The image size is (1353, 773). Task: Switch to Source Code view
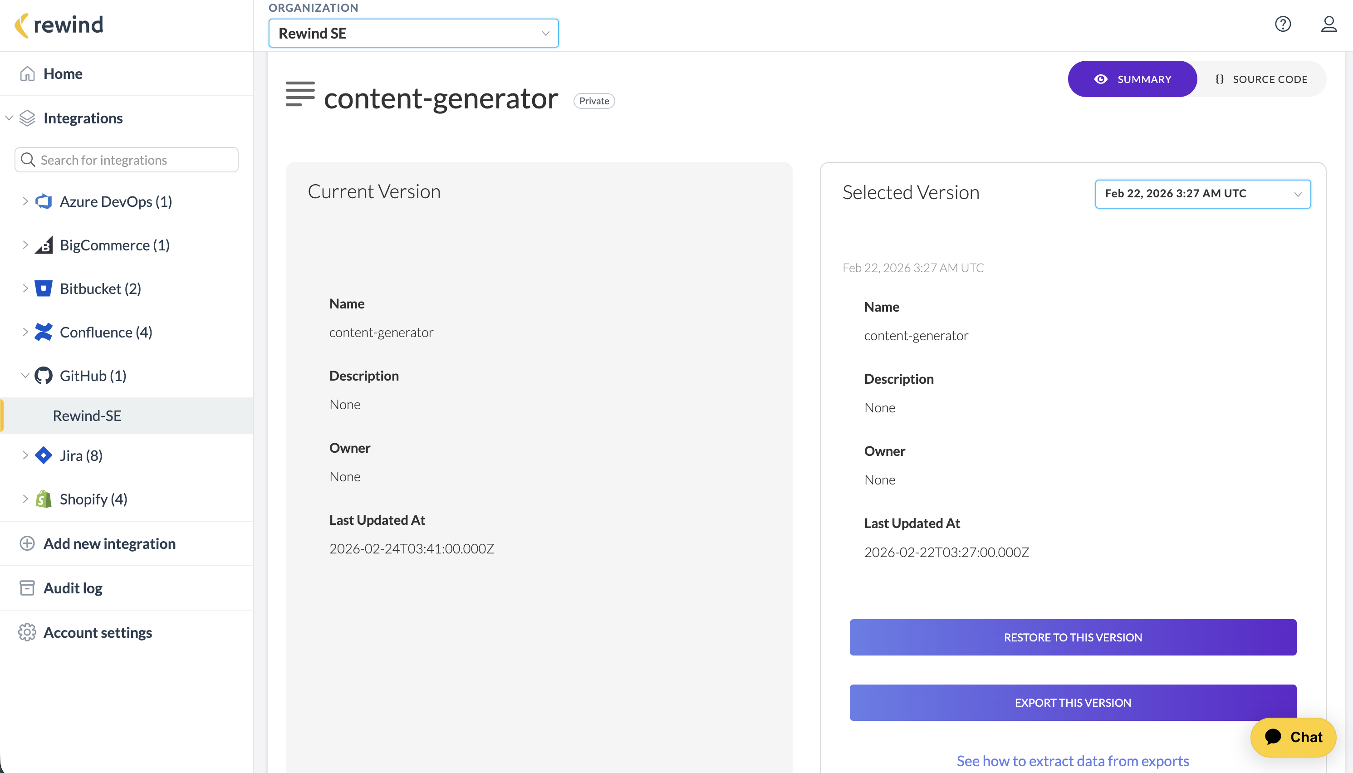point(1261,79)
